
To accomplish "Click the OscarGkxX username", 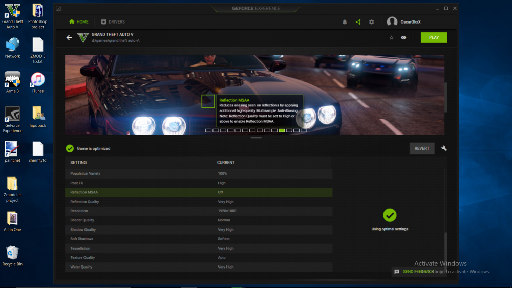I will click(411, 22).
